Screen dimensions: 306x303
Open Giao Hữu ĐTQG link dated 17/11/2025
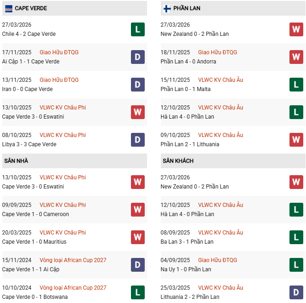pyautogui.click(x=59, y=52)
